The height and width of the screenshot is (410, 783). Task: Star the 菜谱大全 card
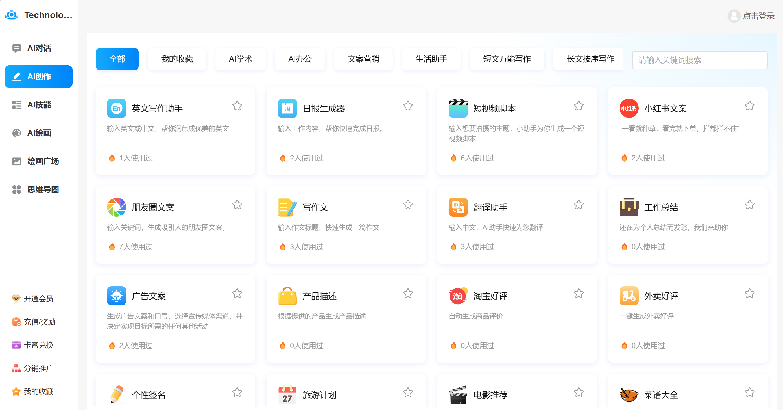click(750, 392)
